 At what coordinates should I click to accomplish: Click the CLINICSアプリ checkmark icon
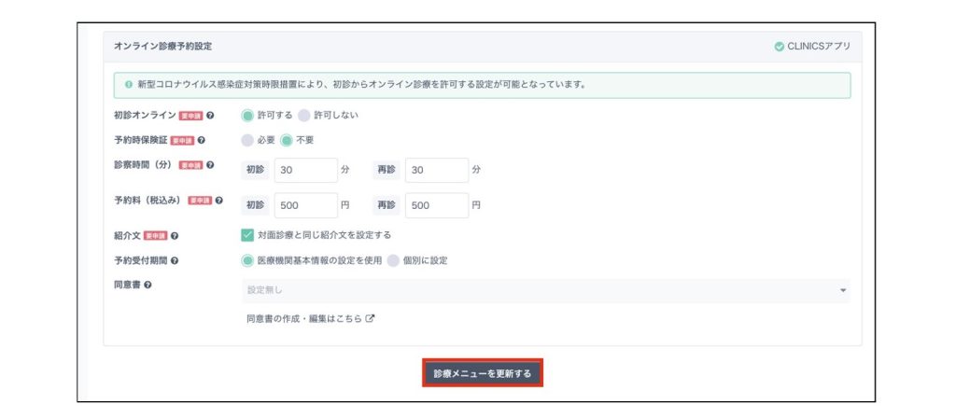780,46
